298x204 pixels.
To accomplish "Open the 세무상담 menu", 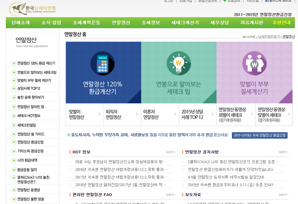I will [219, 23].
